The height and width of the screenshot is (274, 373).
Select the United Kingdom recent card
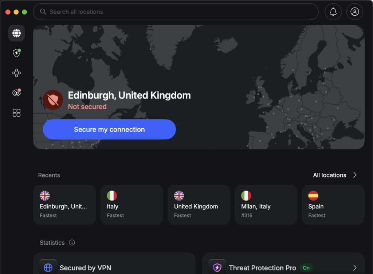199,204
